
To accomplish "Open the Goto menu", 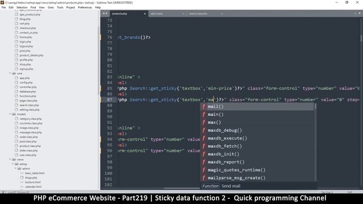I will 50,7.
